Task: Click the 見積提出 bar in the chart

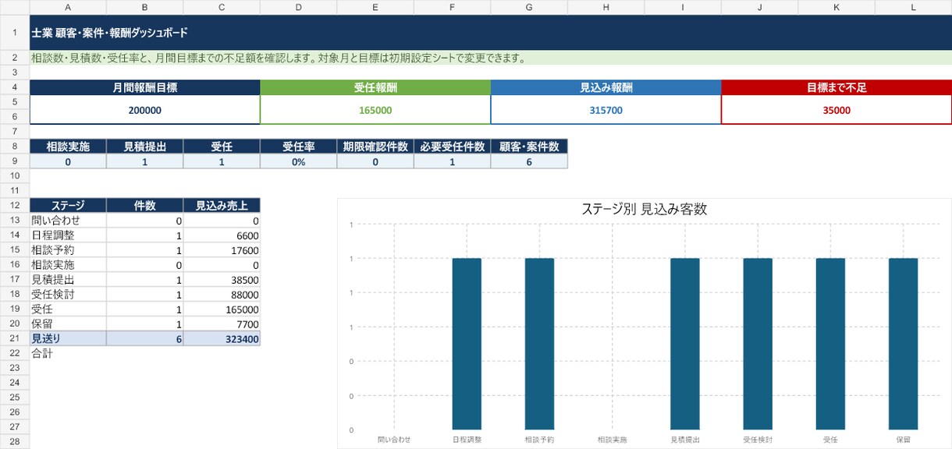Action: (x=685, y=344)
